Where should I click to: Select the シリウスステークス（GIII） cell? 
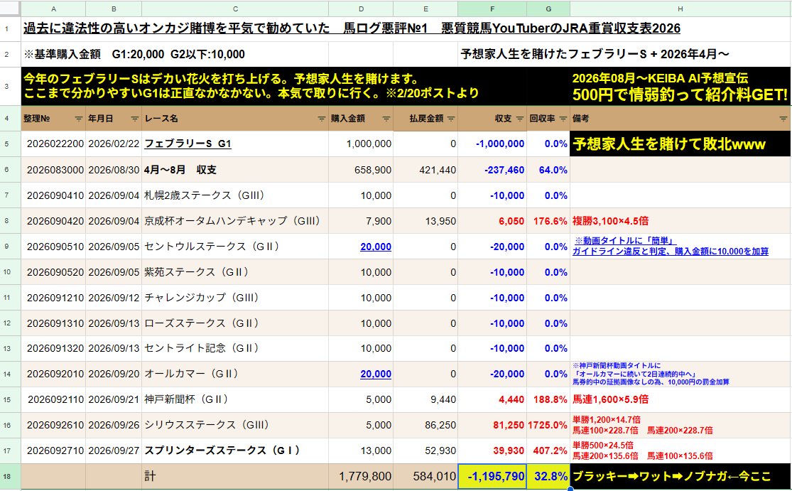click(x=235, y=425)
